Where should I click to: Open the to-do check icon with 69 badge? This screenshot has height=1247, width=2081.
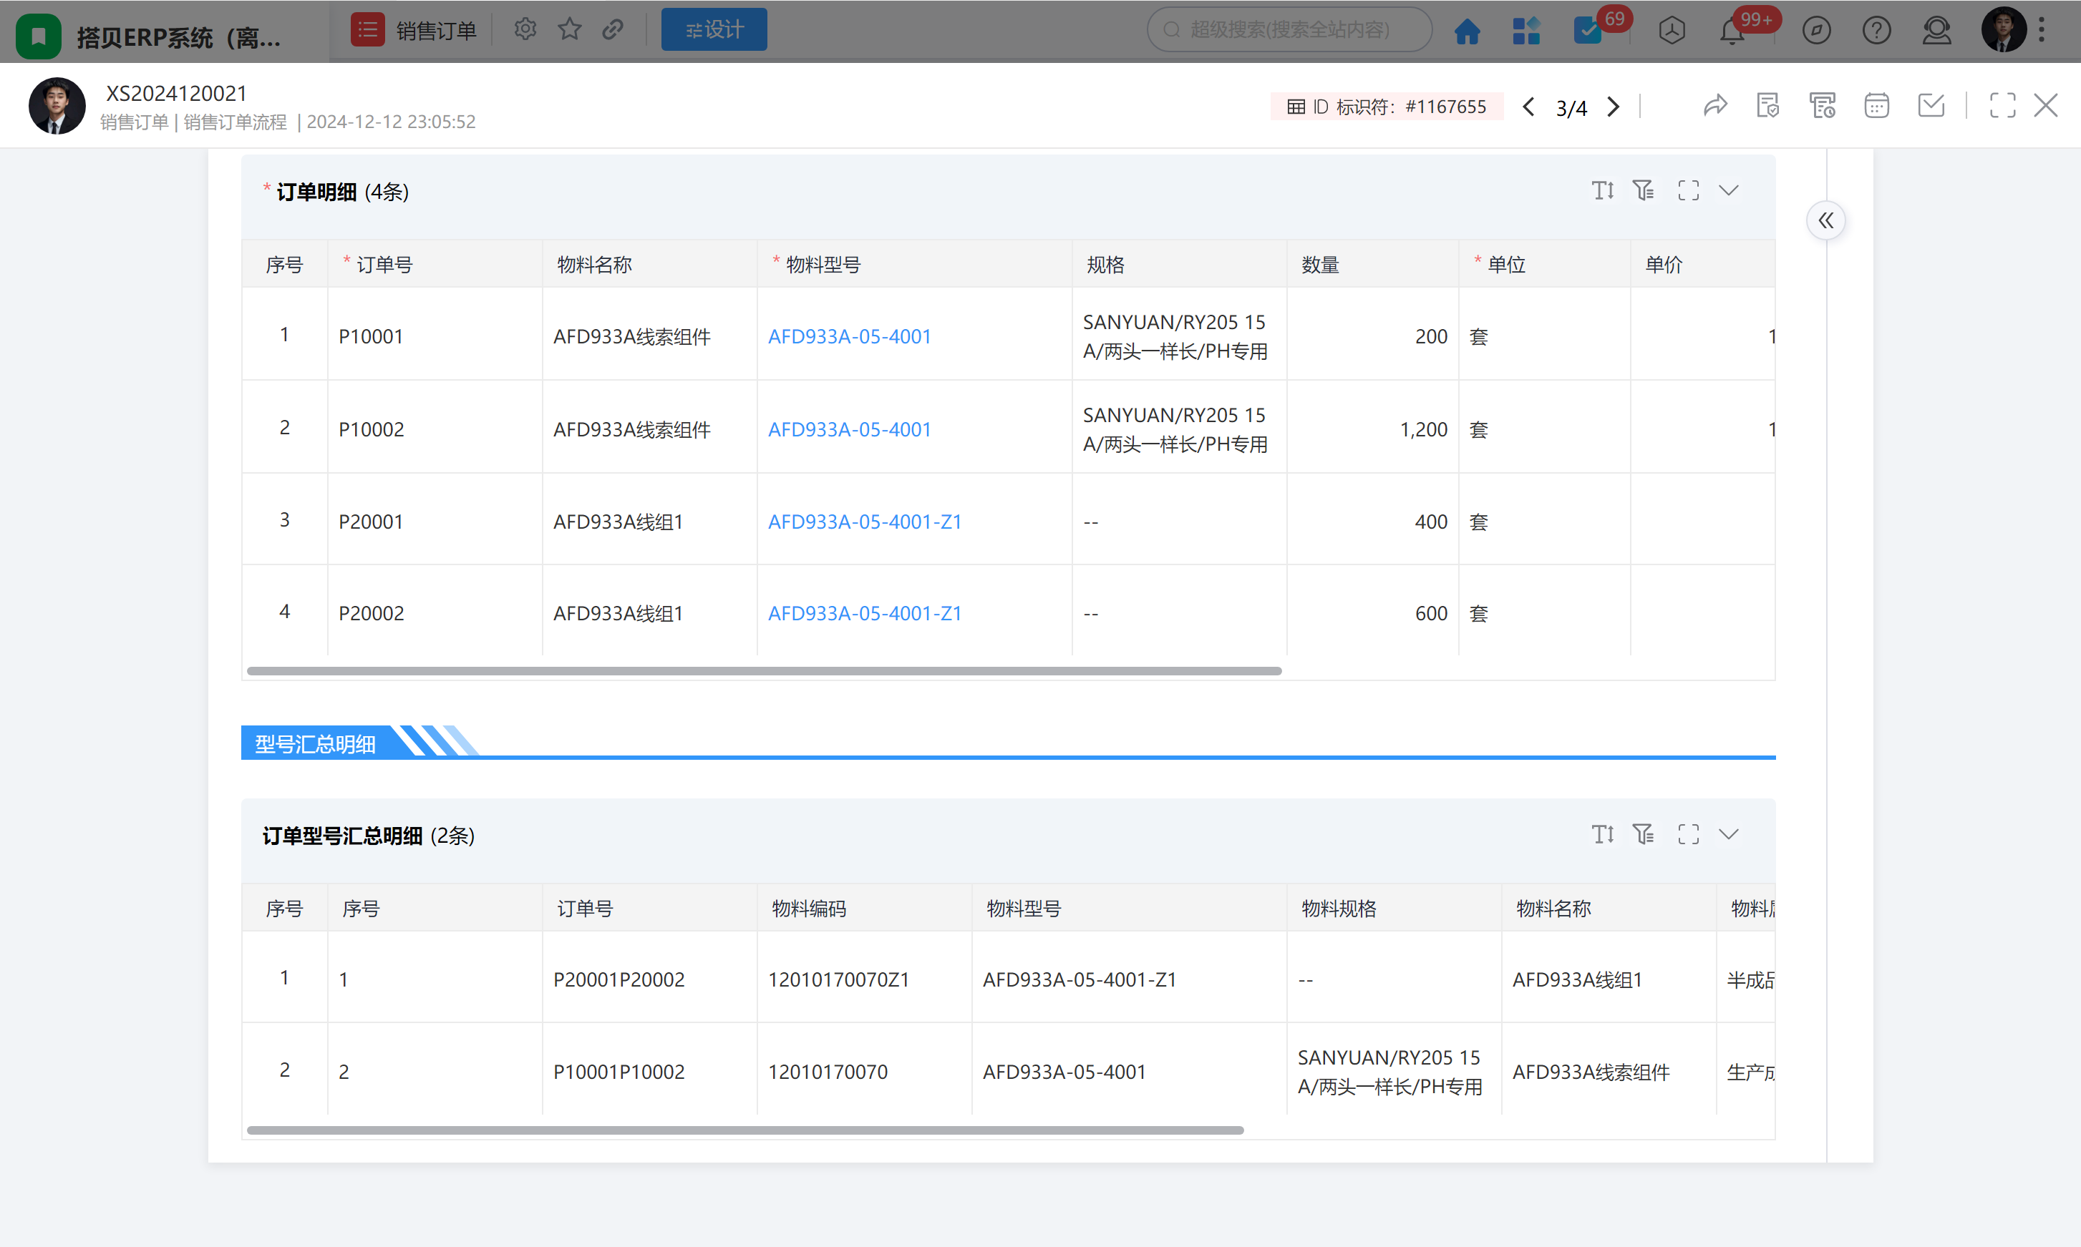click(x=1588, y=31)
